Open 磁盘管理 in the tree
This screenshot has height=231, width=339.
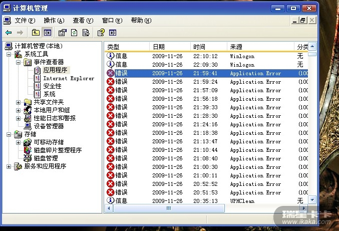point(46,158)
